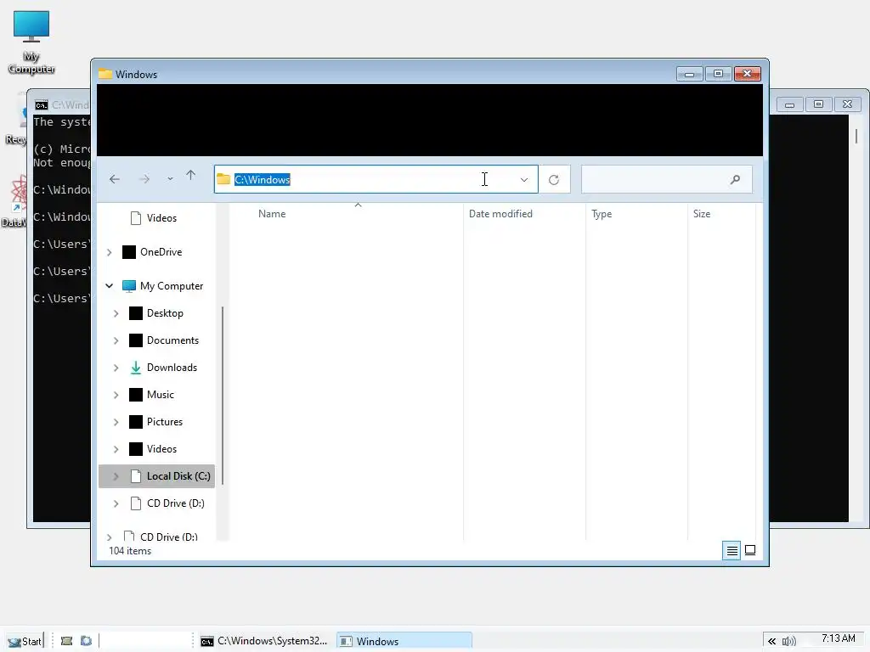Go back using the Back arrow

pyautogui.click(x=115, y=179)
